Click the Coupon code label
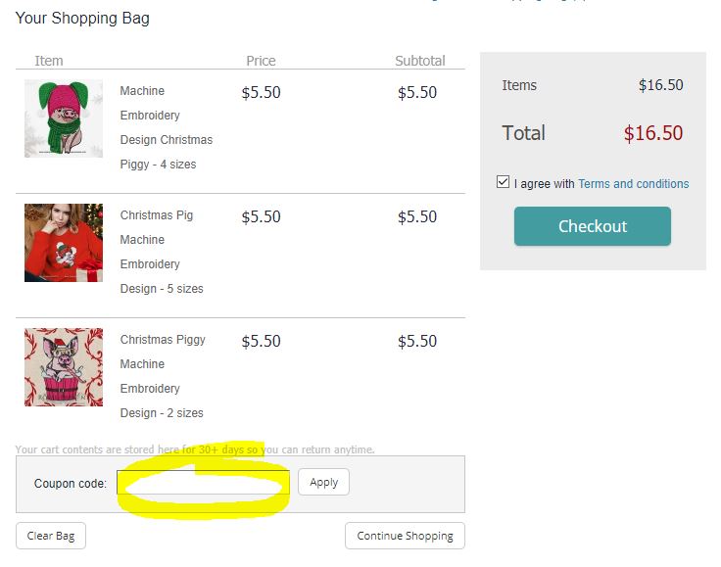Screen dimensions: 721x567 [x=71, y=483]
